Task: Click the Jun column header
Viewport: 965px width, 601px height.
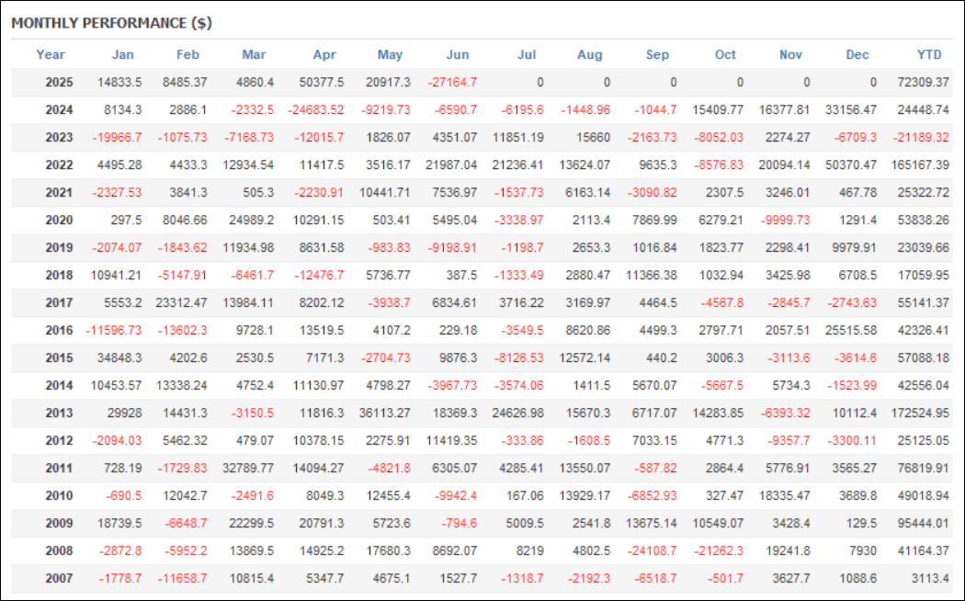Action: click(458, 55)
